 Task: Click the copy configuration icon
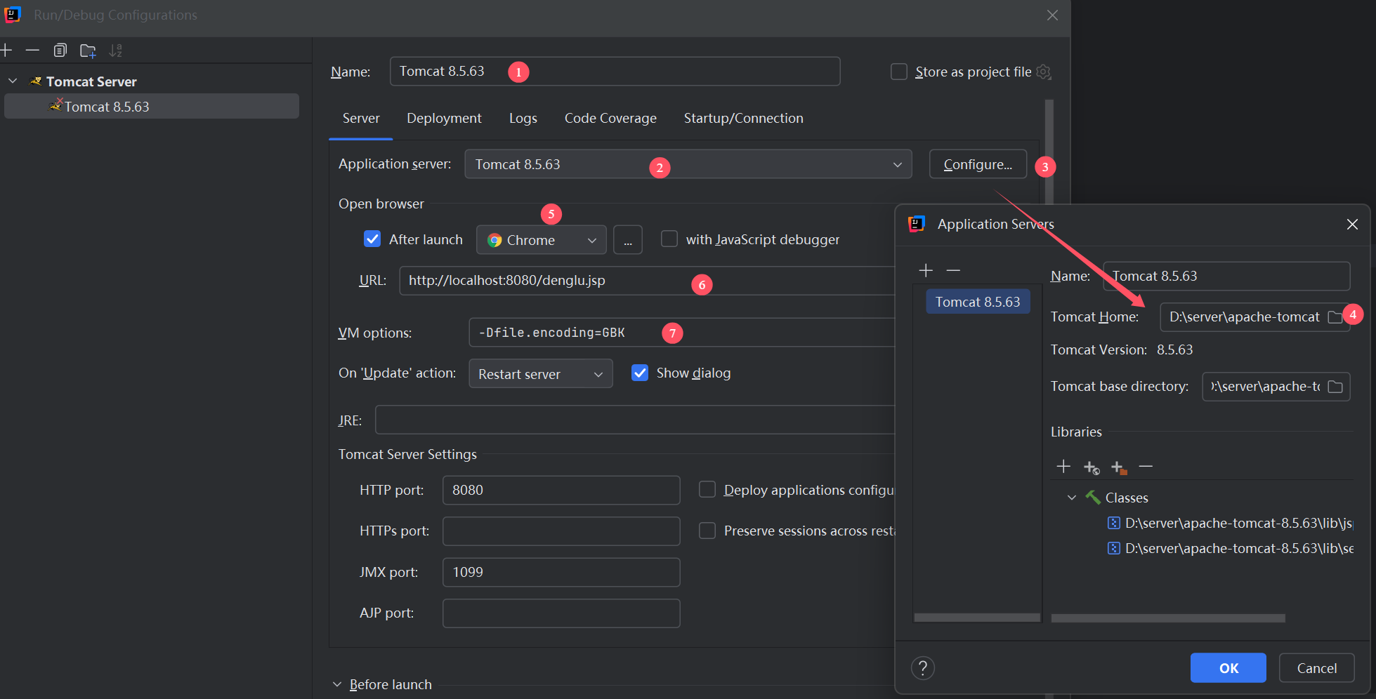coord(60,51)
